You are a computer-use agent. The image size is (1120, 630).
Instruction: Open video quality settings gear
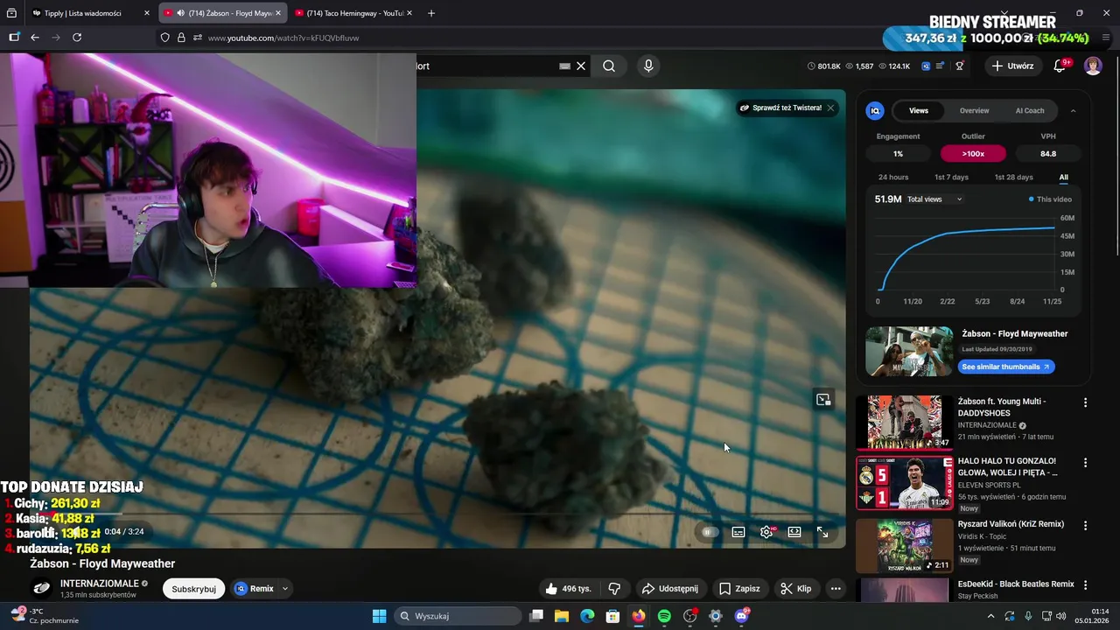tap(766, 532)
